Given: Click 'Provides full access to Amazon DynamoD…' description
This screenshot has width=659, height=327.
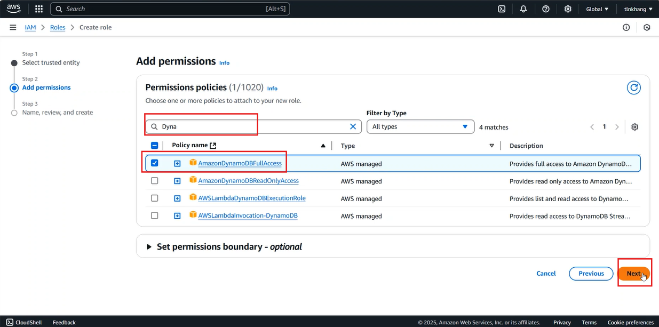Looking at the screenshot, I should tap(570, 164).
